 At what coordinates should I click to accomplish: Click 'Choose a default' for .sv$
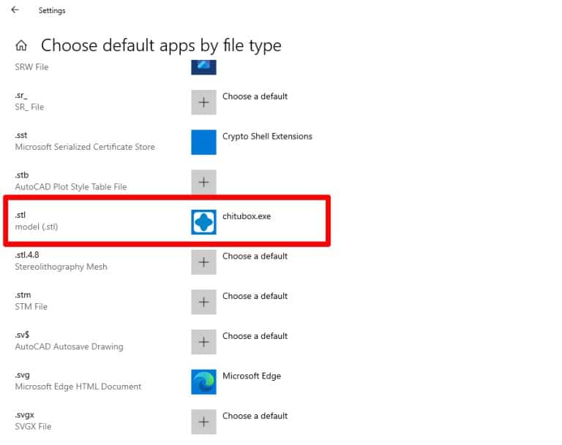click(x=255, y=336)
